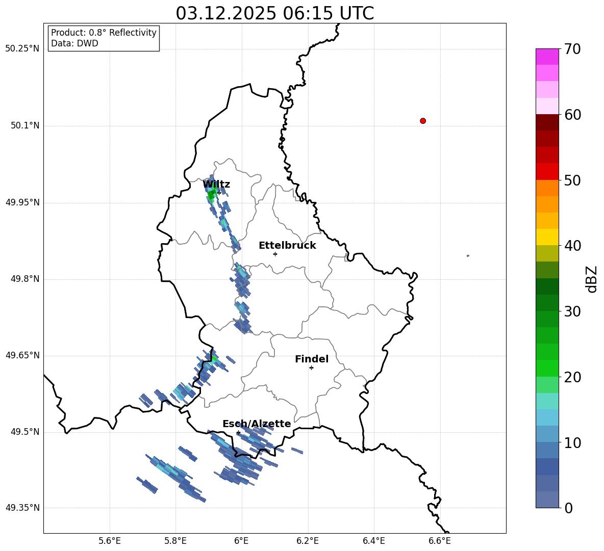This screenshot has width=604, height=551.
Task: Click the 50.1°N latitude label
Action: [x=24, y=125]
